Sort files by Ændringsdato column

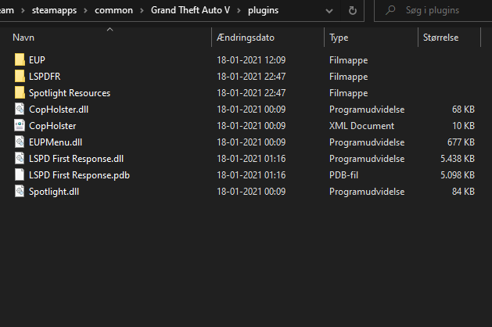[246, 38]
